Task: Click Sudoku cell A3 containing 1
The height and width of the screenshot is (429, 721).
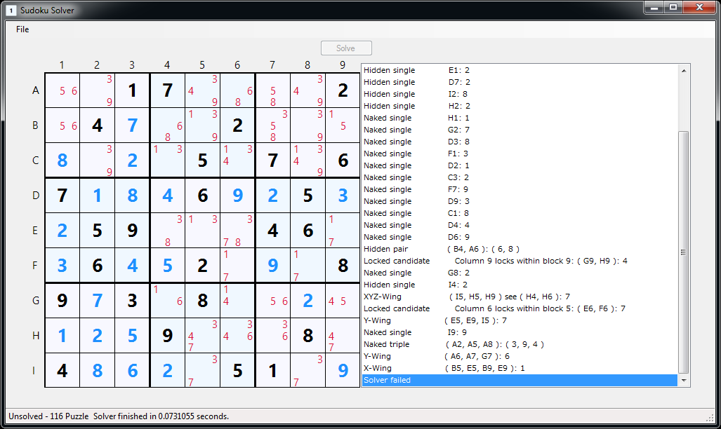Action: pyautogui.click(x=133, y=90)
